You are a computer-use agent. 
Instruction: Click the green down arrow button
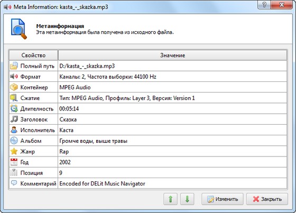187,199
